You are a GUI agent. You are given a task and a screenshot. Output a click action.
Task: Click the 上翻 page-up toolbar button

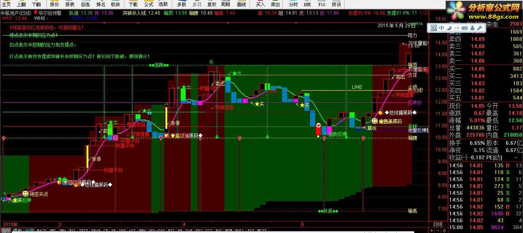[x=21, y=5]
